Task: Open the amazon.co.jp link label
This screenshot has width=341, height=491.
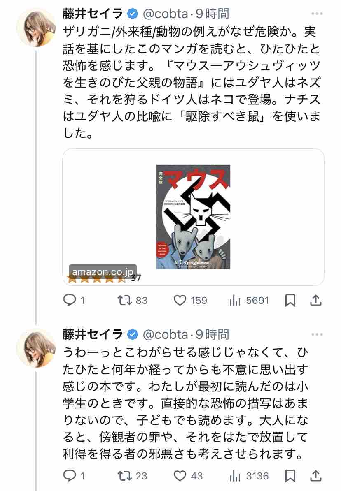Action: 103,272
